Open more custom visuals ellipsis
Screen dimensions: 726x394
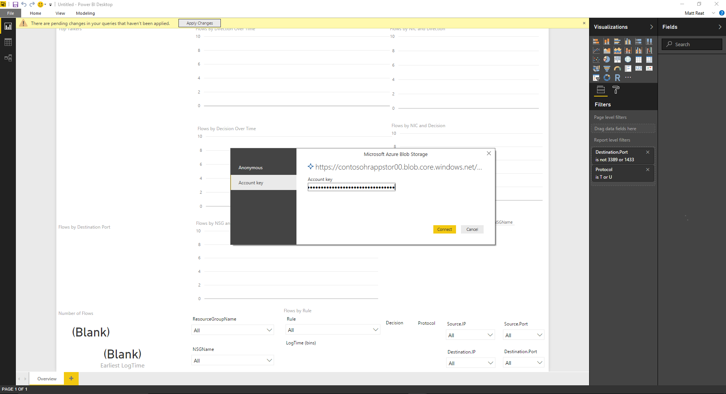coord(628,78)
